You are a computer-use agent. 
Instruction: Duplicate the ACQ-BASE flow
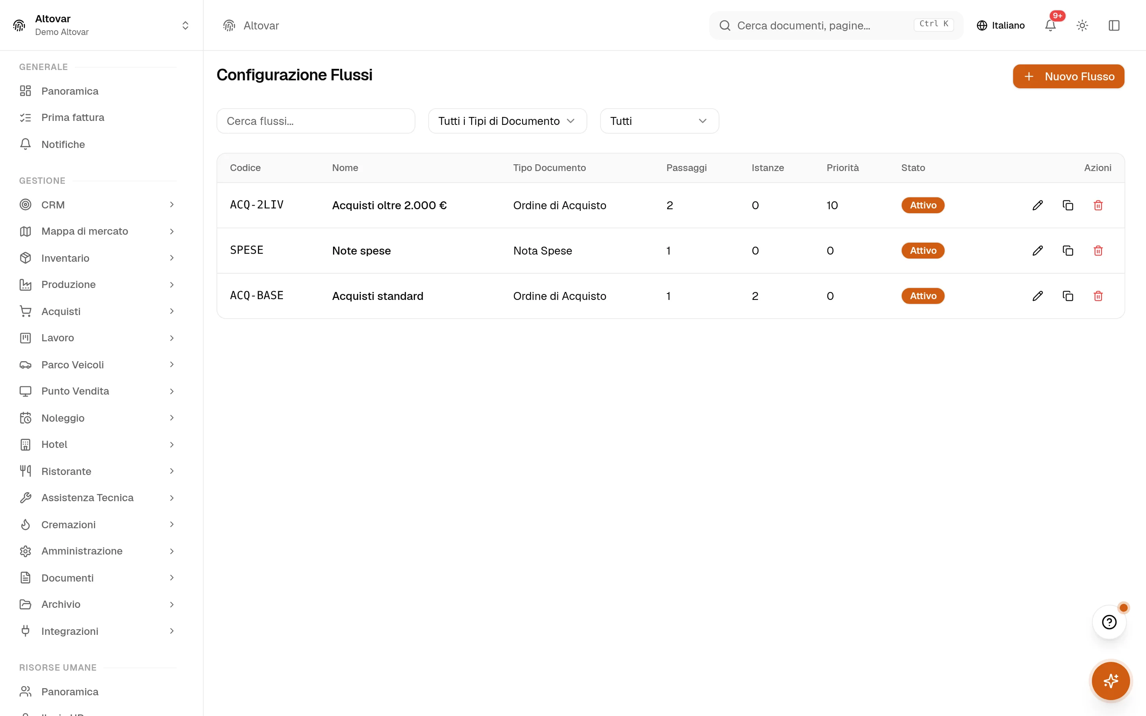(1068, 296)
